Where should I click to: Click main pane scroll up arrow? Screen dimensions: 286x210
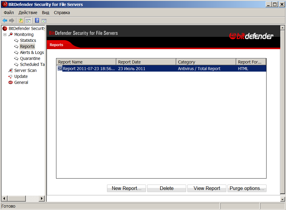point(282,28)
